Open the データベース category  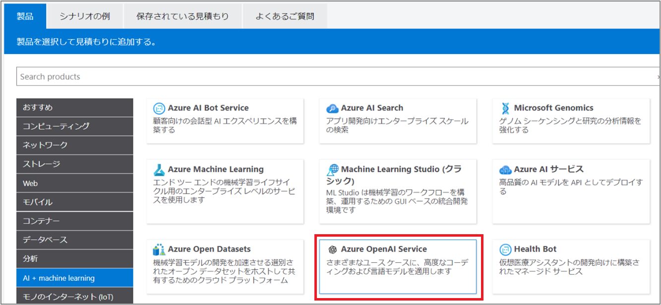(x=74, y=240)
